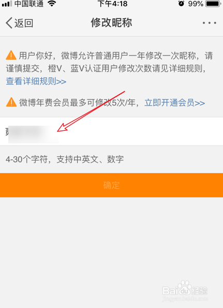The height and width of the screenshot is (308, 223).
Task: Click the nickname input field
Action: (x=112, y=131)
